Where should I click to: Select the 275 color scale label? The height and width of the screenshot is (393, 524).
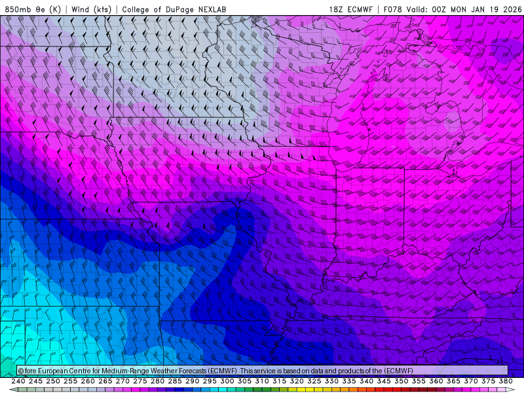pyautogui.click(x=140, y=381)
